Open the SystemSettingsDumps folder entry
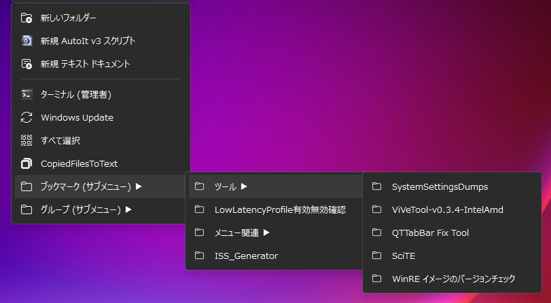 click(452, 186)
